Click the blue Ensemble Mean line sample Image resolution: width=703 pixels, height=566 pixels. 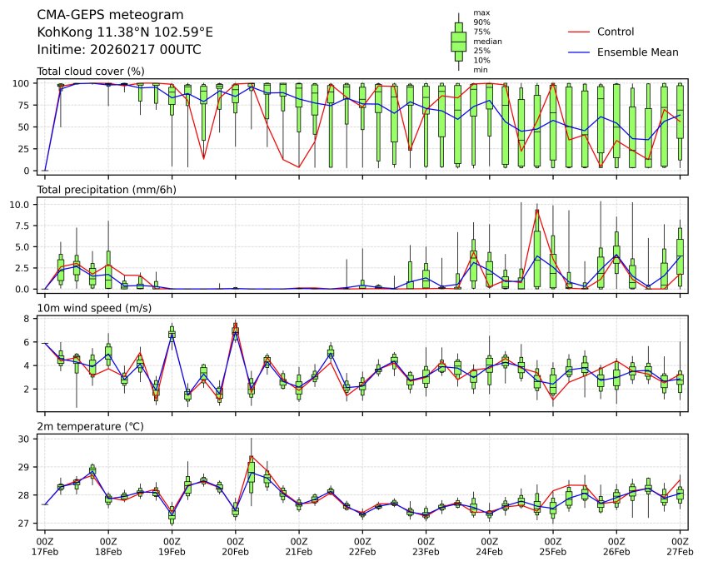coord(579,52)
